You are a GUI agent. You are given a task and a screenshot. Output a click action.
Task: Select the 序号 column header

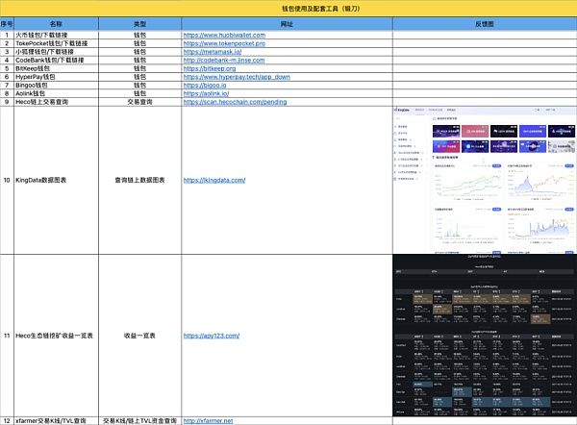7,23
